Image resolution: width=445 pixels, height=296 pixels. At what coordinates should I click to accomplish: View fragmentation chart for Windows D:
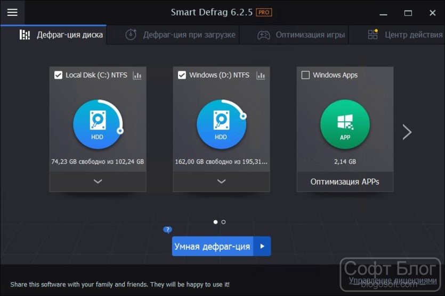[x=261, y=75]
